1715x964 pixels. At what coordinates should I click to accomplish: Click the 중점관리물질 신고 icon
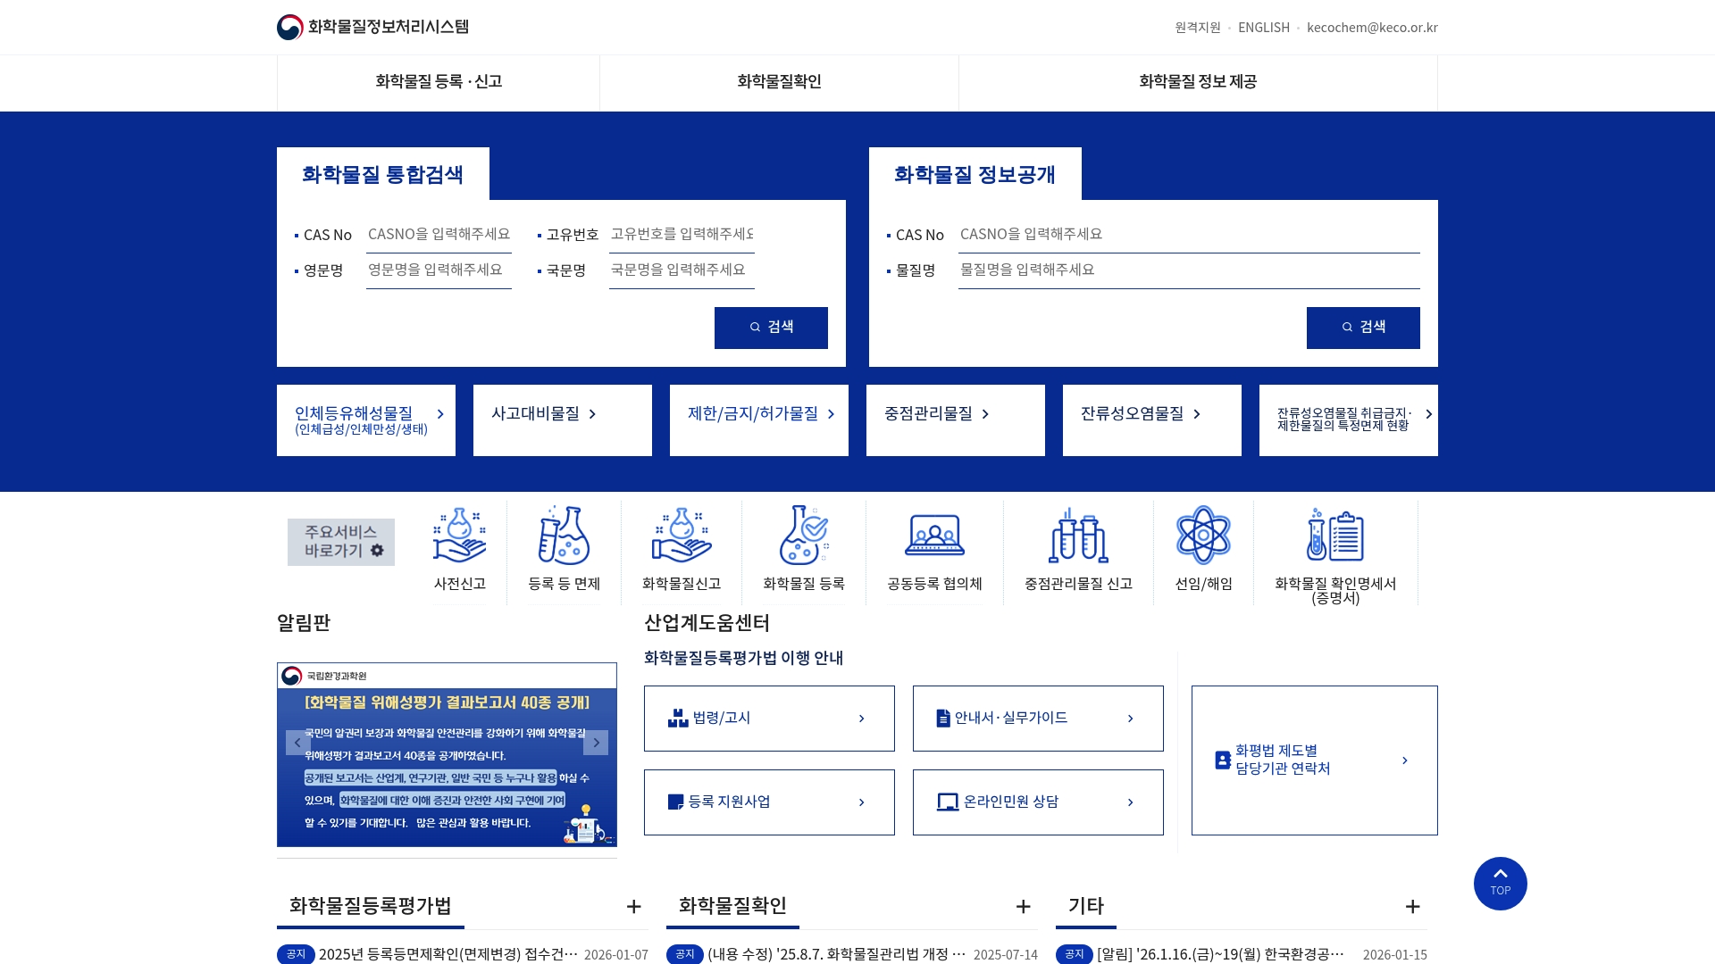pyautogui.click(x=1078, y=536)
